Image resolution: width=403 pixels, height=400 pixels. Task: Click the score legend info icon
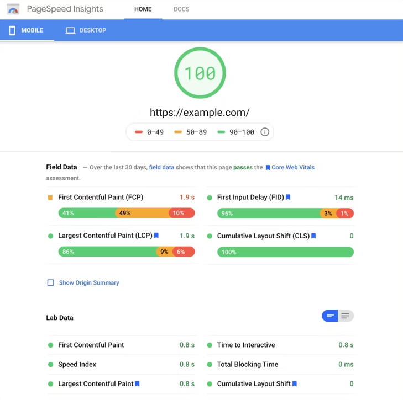click(264, 132)
